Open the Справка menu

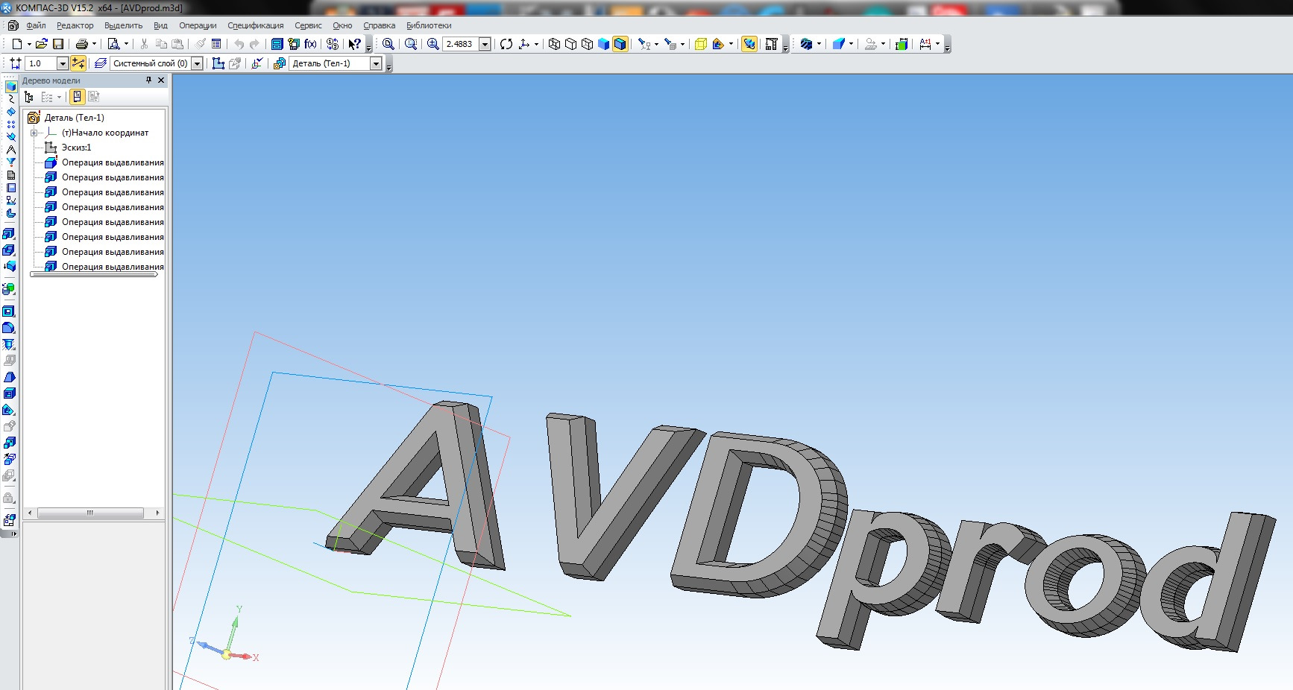click(380, 25)
